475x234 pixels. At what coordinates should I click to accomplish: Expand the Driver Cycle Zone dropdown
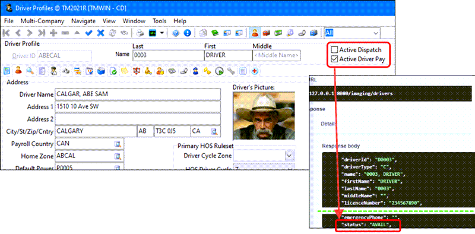(x=289, y=156)
